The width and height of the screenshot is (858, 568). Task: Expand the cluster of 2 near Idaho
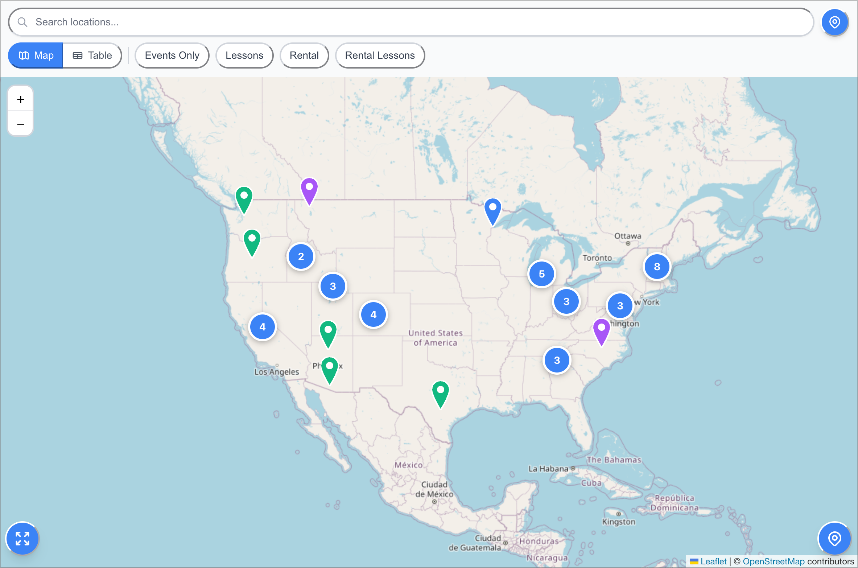pyautogui.click(x=301, y=256)
